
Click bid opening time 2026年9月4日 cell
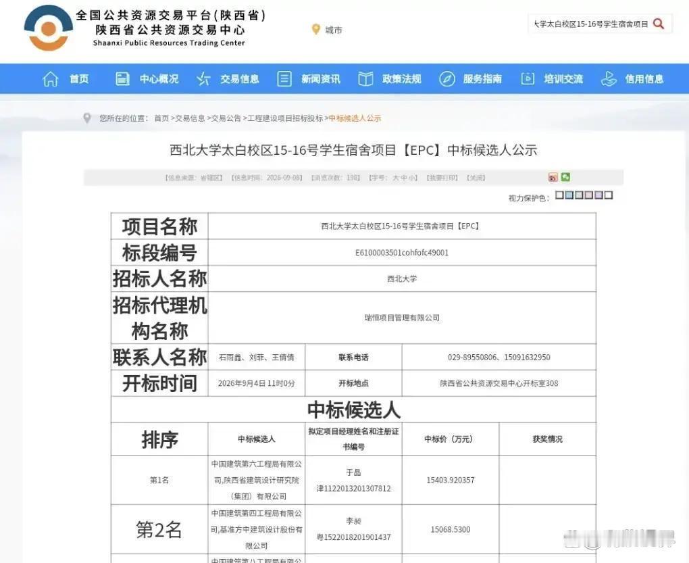(x=257, y=383)
